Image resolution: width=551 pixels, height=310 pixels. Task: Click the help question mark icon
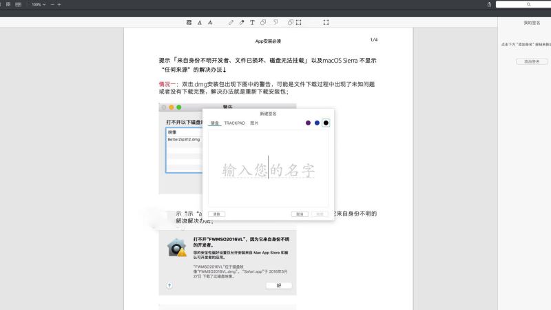[x=169, y=285]
